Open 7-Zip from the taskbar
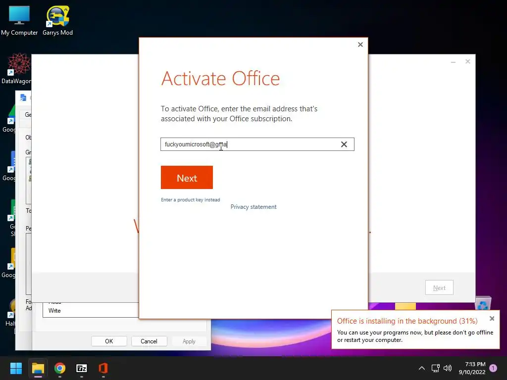507x380 pixels. 82,368
